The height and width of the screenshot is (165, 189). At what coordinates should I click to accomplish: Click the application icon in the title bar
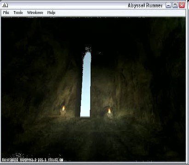point(5,5)
